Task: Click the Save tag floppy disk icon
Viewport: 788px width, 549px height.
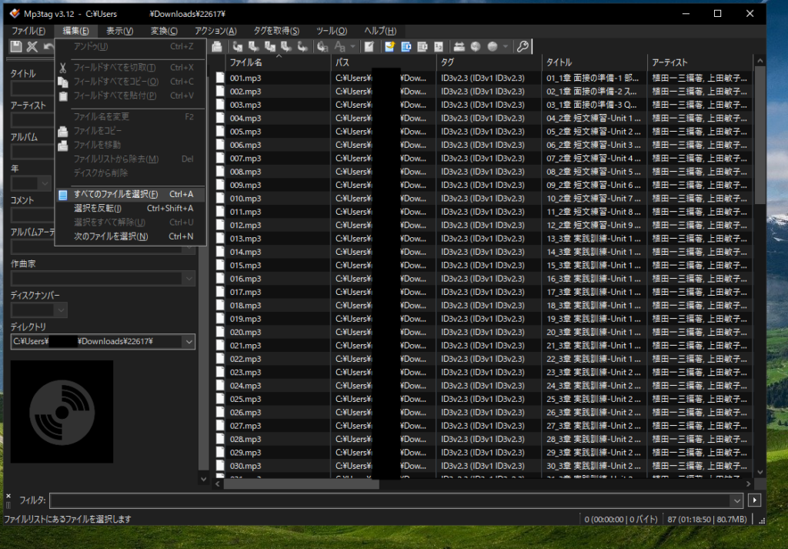Action: click(x=15, y=47)
